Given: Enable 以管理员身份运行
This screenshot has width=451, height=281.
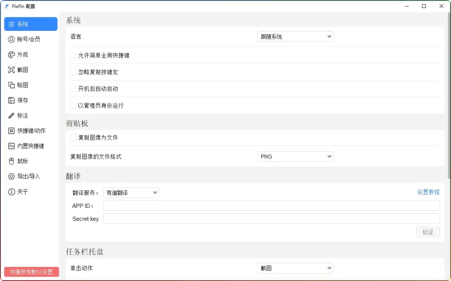Looking at the screenshot, I should coord(73,105).
